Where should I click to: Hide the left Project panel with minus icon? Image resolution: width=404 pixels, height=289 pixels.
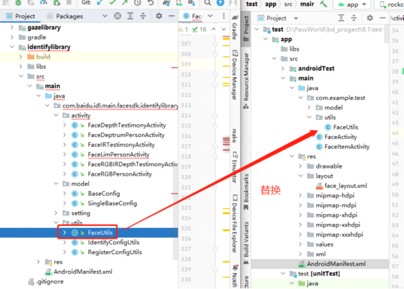(x=172, y=16)
